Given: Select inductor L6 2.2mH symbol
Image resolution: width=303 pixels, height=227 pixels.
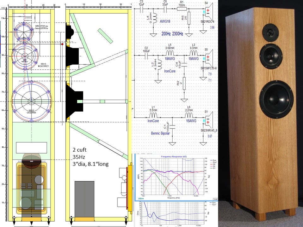Looking at the screenshot, I should pos(189,115).
